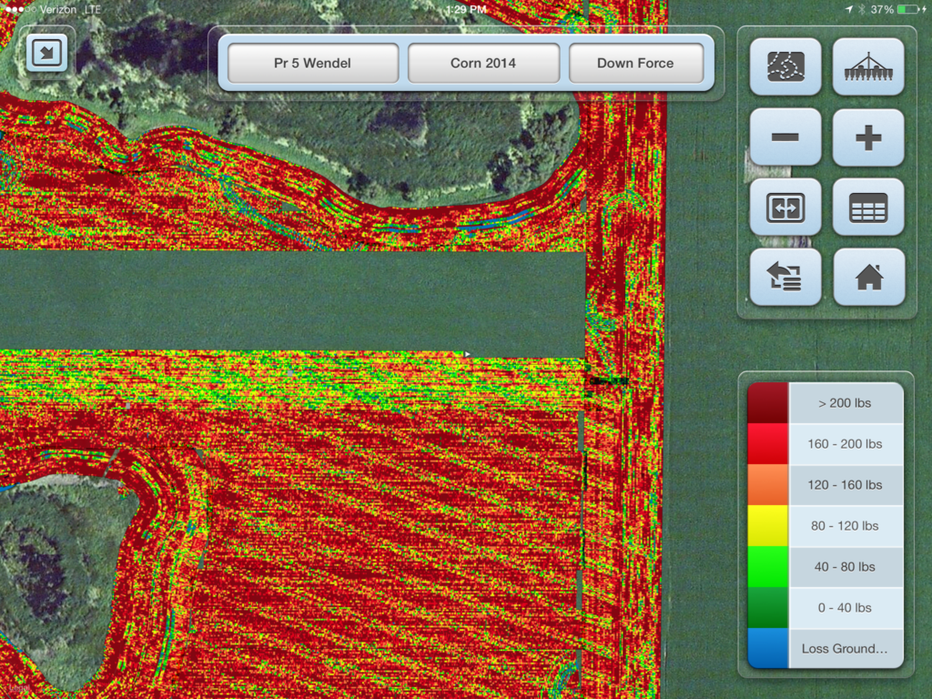The width and height of the screenshot is (932, 699).
Task: Select the field coverage map icon
Action: [785, 66]
